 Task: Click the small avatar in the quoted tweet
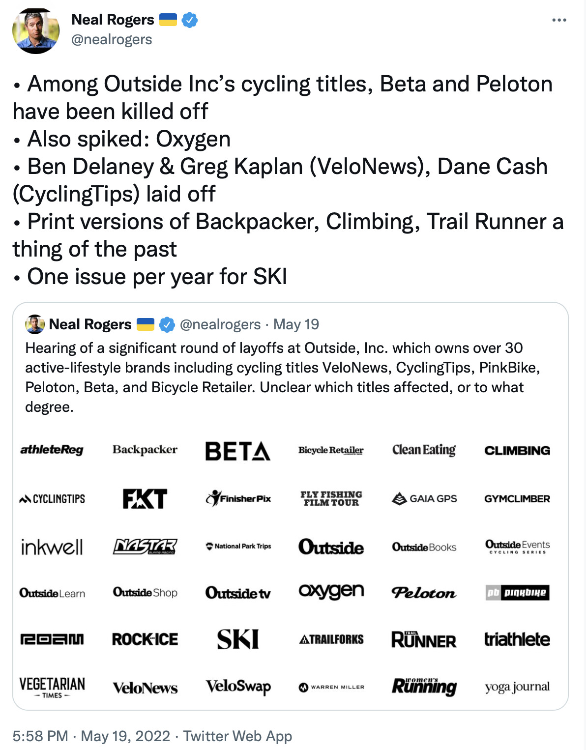click(35, 324)
